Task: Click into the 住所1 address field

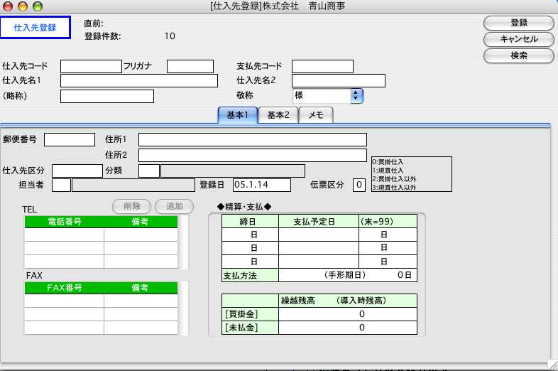Action: pyautogui.click(x=252, y=139)
